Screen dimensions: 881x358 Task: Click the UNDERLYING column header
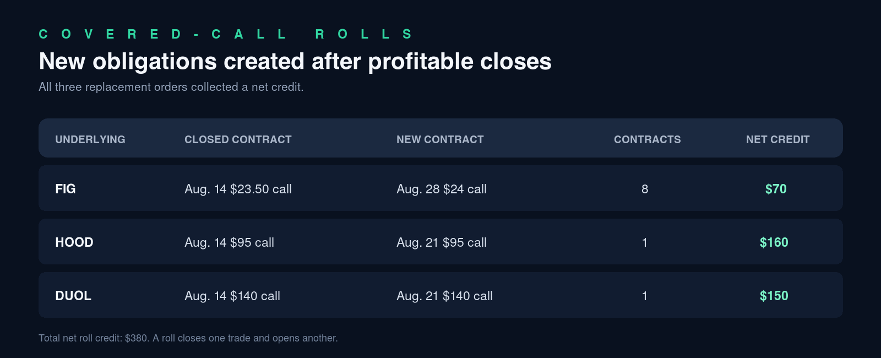(x=90, y=139)
